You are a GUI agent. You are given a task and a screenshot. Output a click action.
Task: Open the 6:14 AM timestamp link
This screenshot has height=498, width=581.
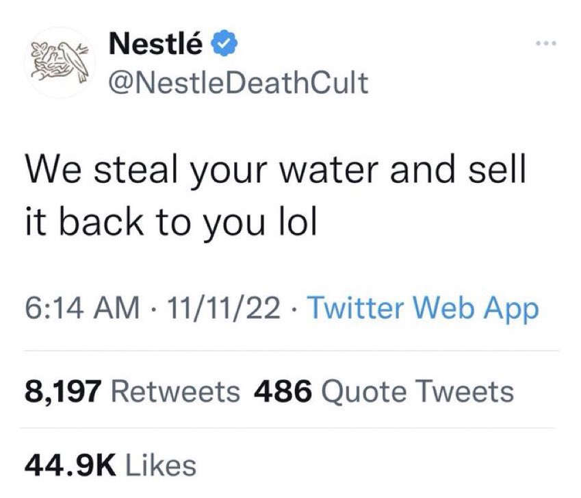pyautogui.click(x=83, y=308)
